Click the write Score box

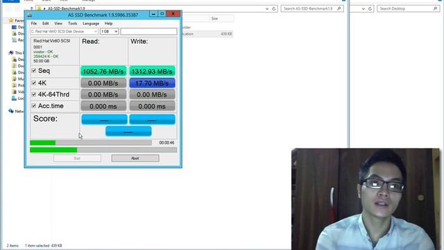[x=153, y=119]
